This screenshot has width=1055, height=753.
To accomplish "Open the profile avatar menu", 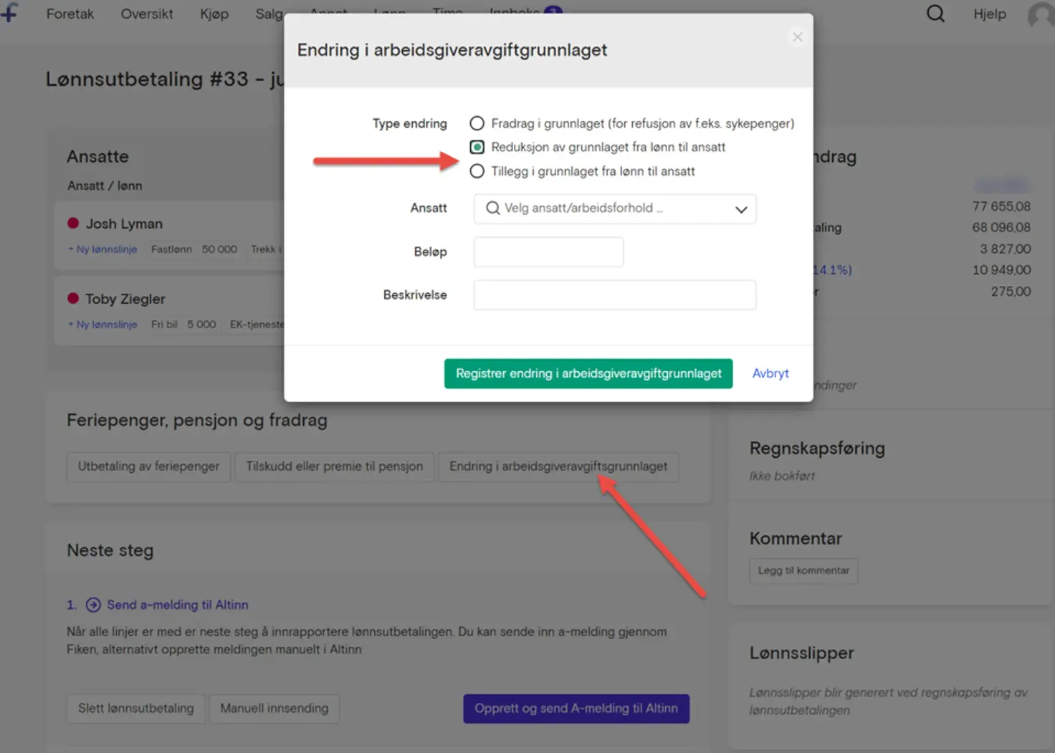I will (x=1040, y=16).
